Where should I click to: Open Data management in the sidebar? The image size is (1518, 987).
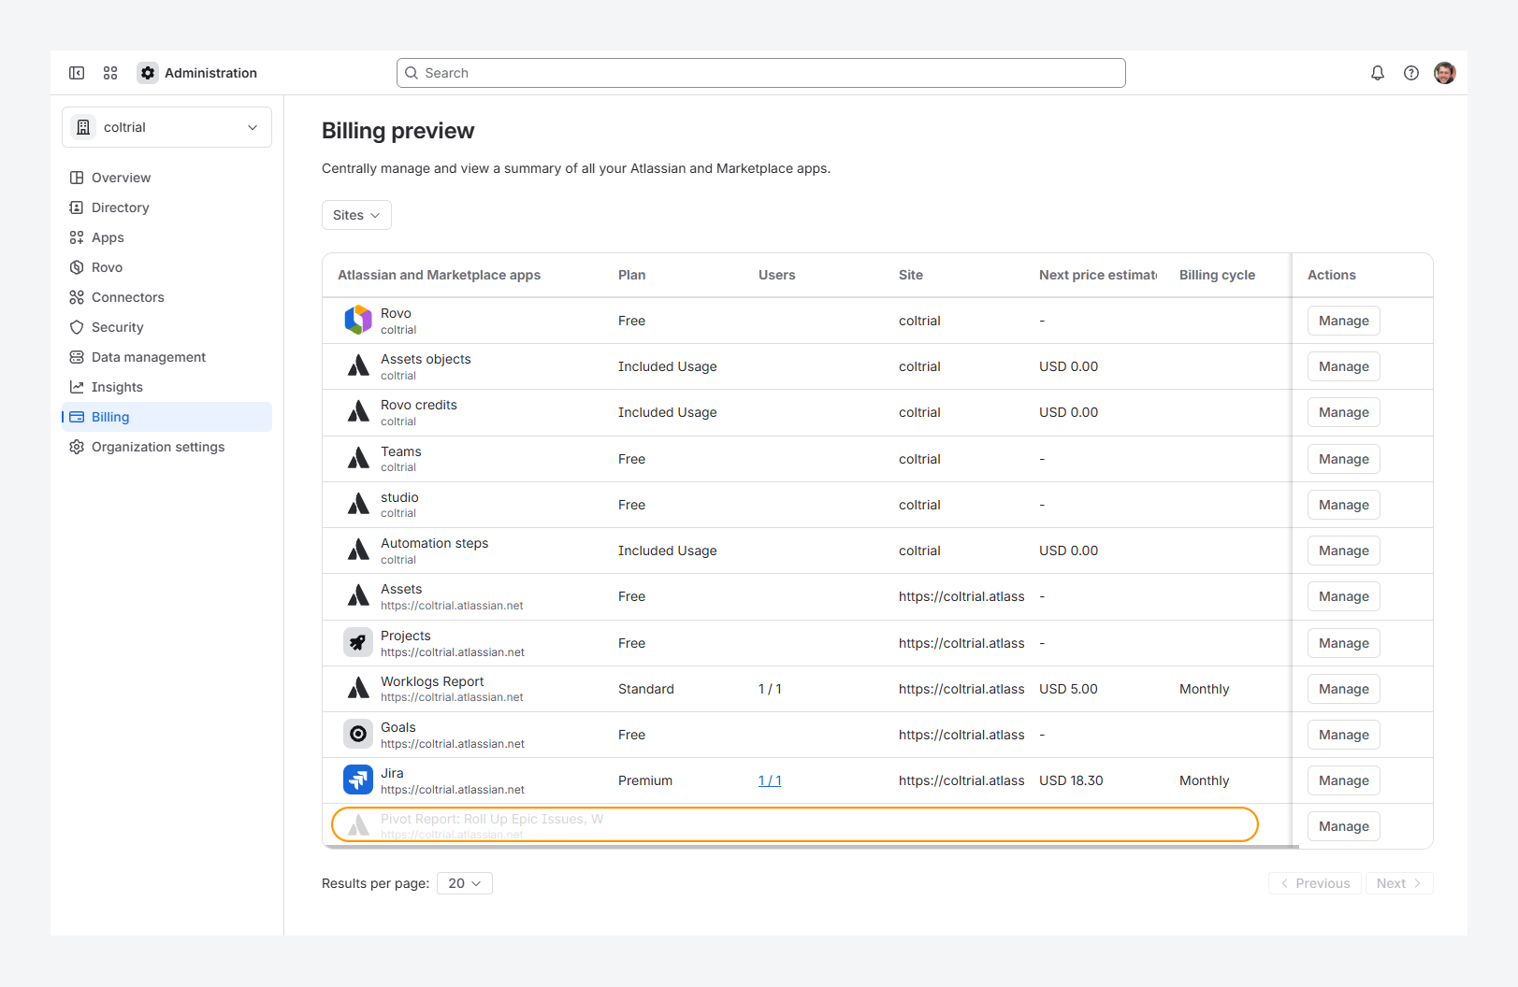166,357
